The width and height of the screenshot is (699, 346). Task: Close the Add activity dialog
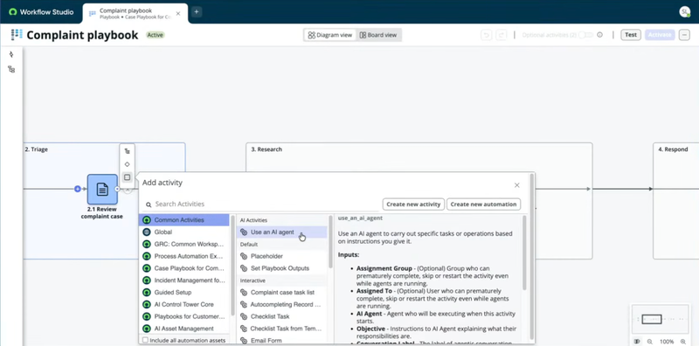tap(516, 185)
